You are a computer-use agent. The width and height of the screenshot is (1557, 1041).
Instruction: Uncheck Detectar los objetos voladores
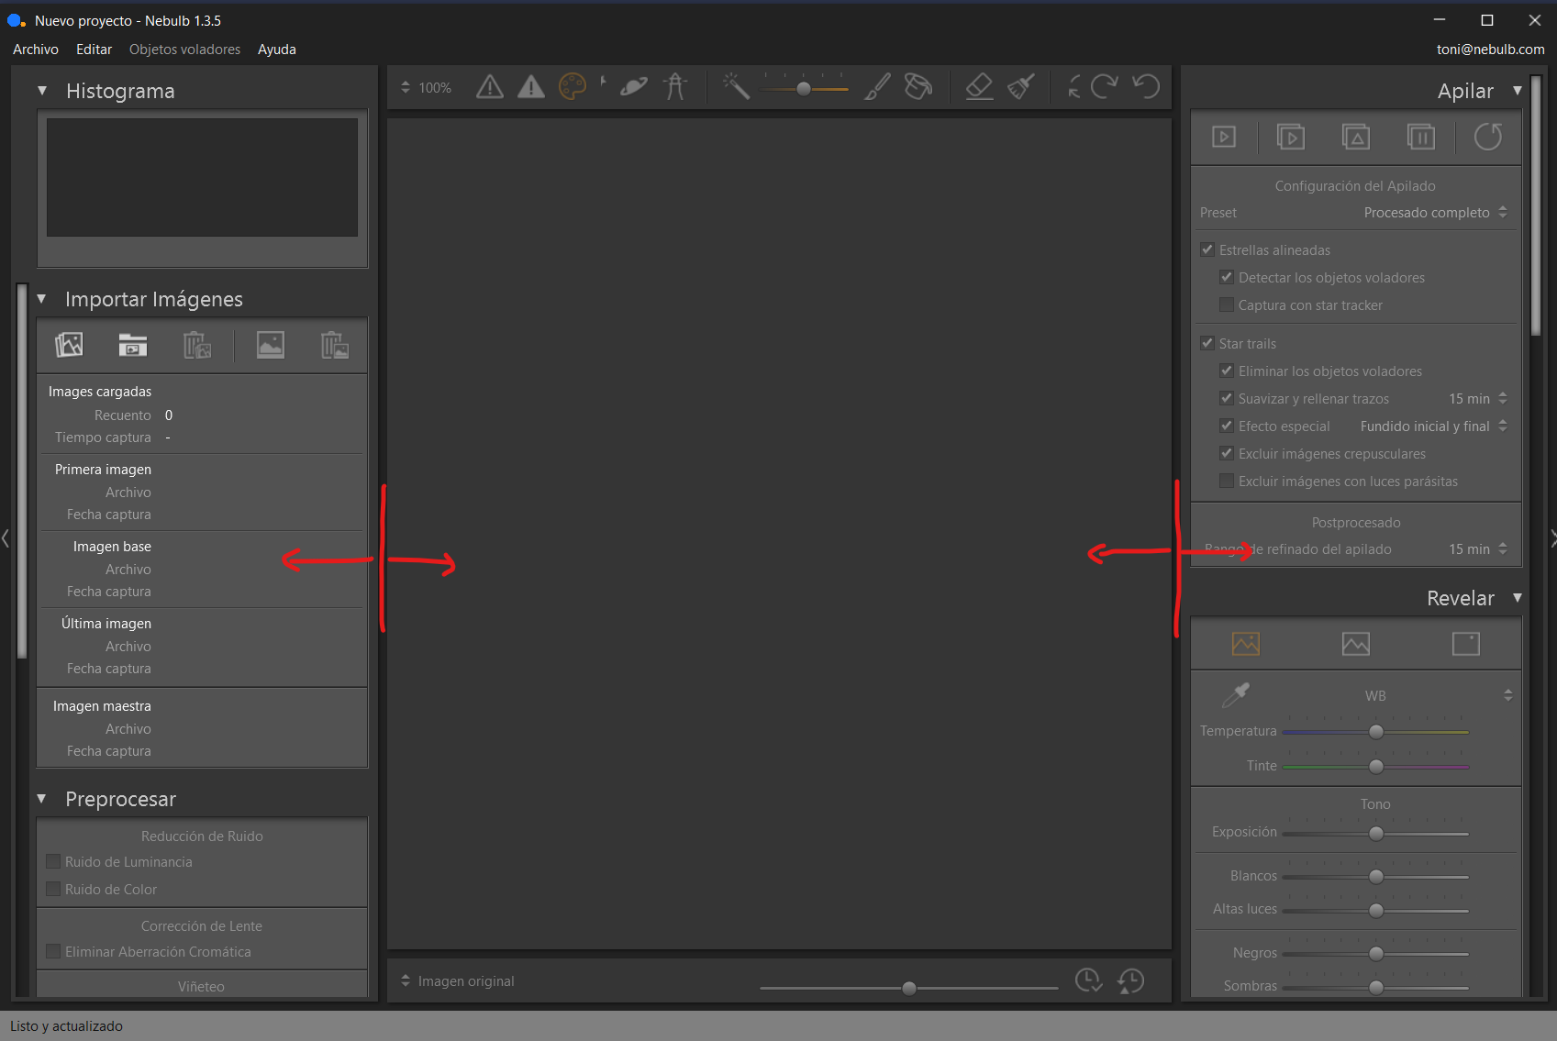click(1227, 277)
